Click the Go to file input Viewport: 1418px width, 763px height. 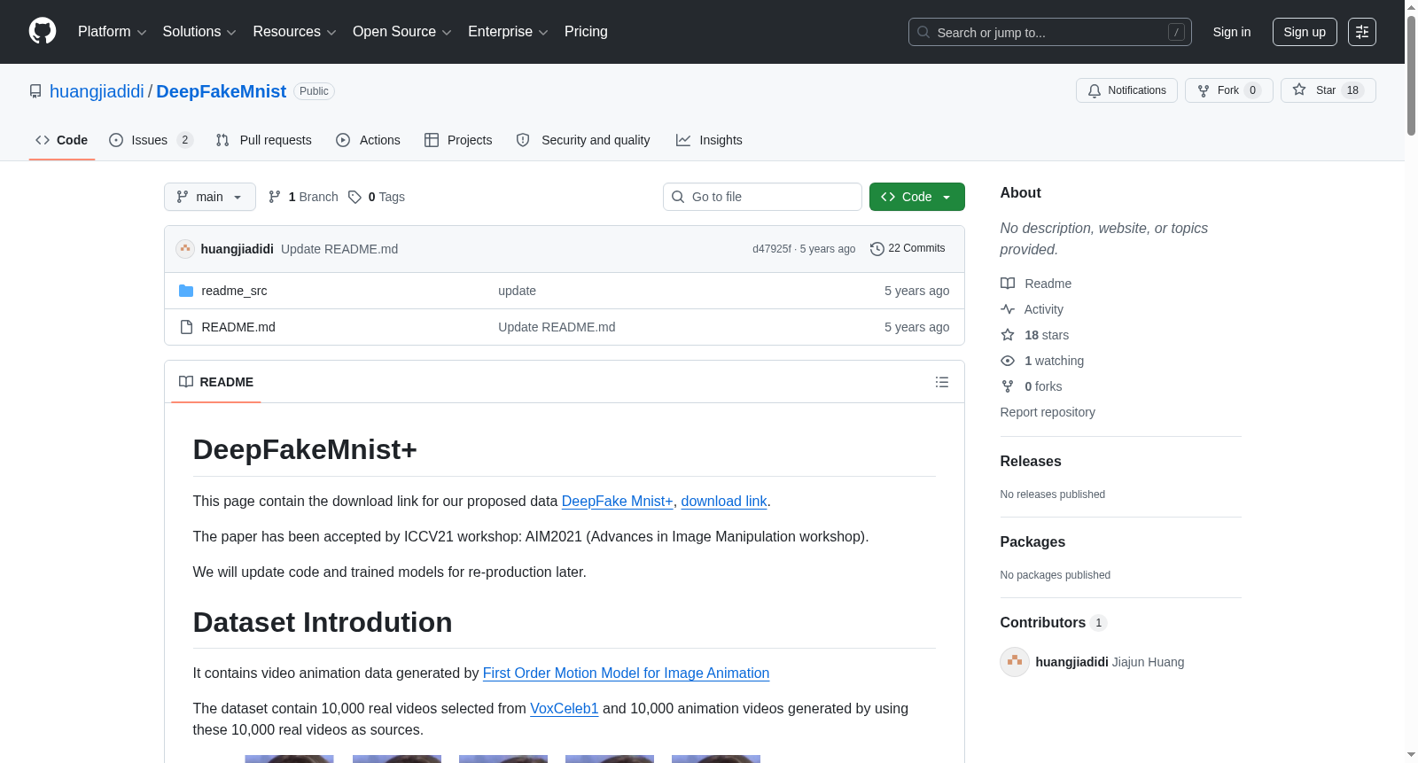pos(762,197)
